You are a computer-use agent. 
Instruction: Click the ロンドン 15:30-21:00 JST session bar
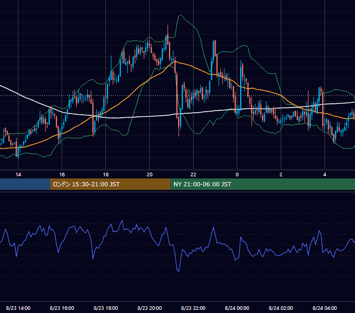click(x=110, y=184)
